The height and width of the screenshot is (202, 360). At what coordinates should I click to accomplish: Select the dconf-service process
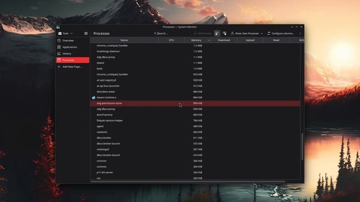pos(195,114)
